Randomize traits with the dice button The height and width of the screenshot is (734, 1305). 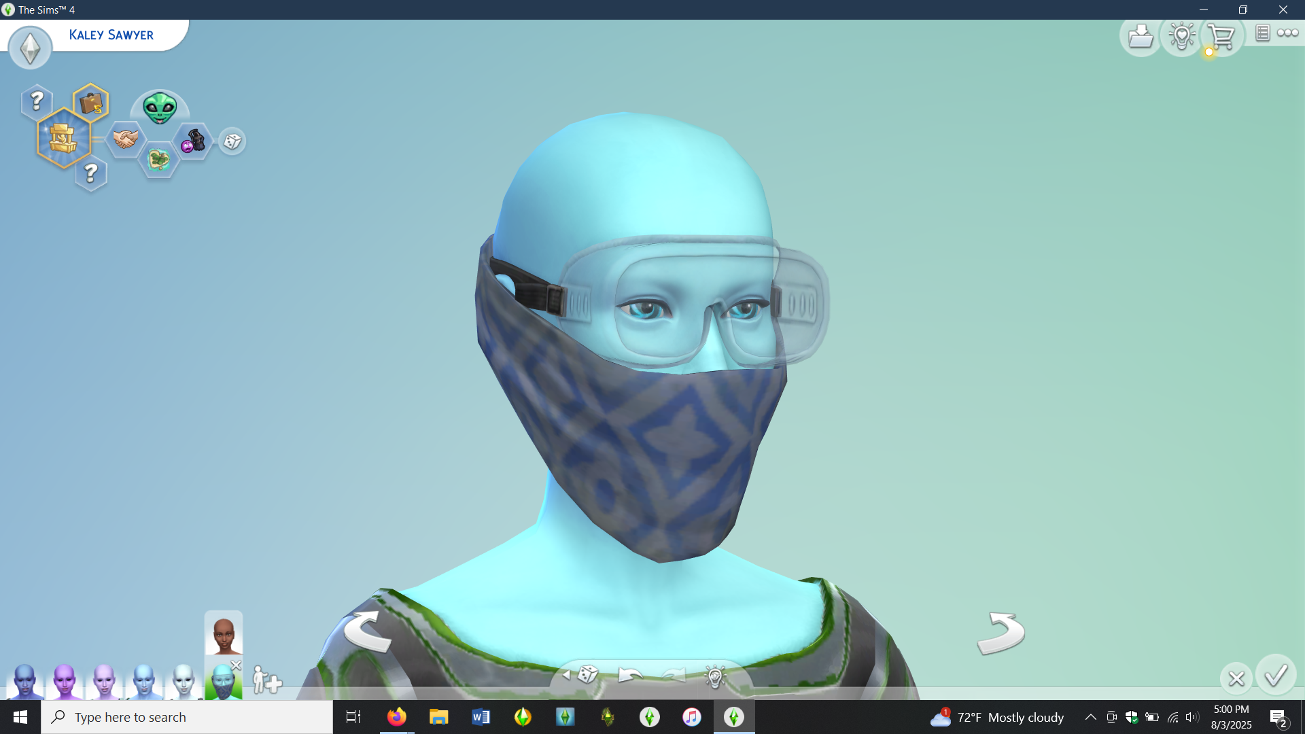pos(232,141)
